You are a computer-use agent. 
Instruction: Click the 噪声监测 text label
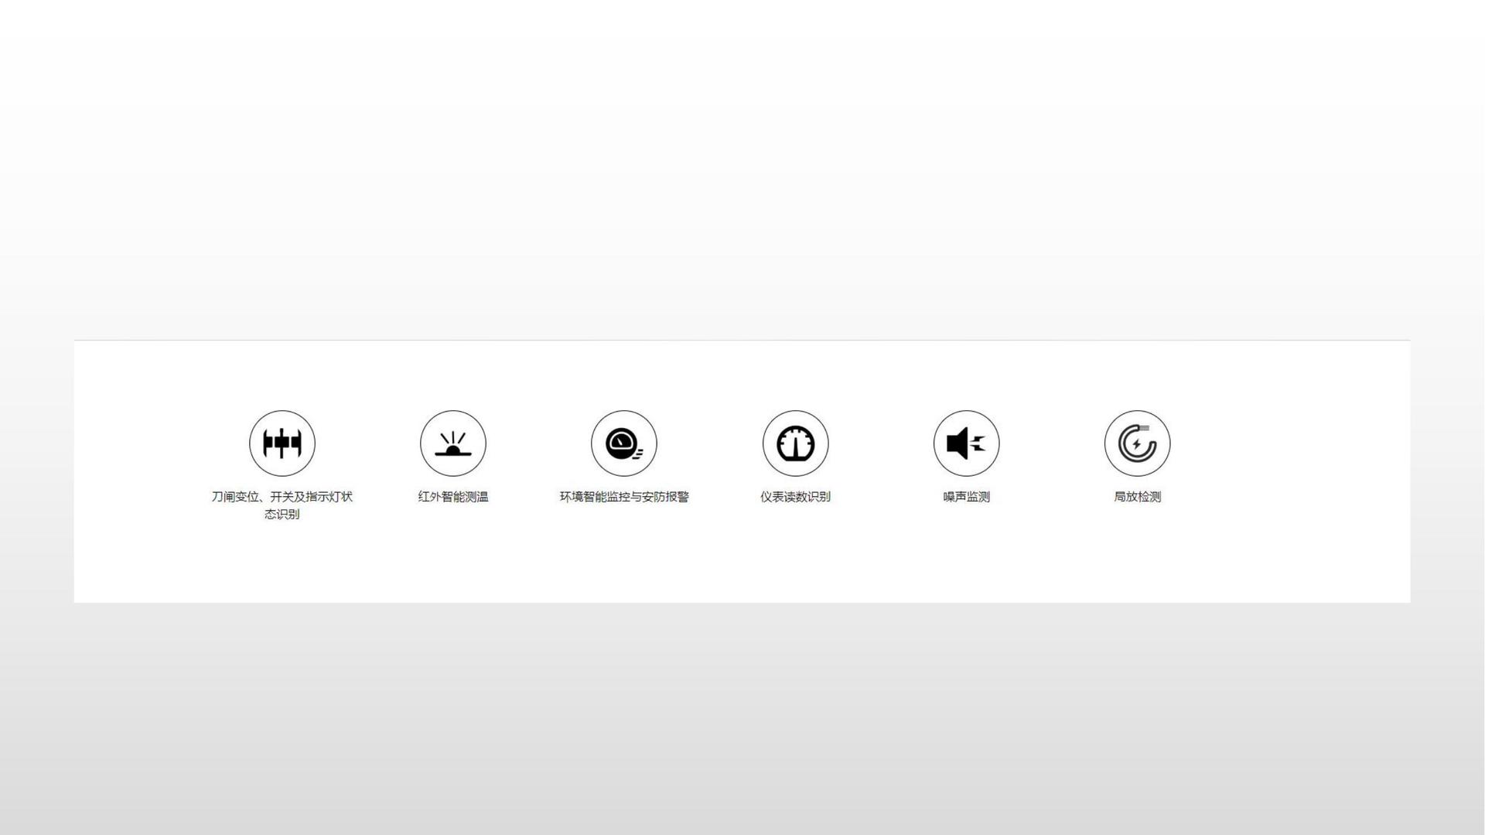pyautogui.click(x=966, y=497)
